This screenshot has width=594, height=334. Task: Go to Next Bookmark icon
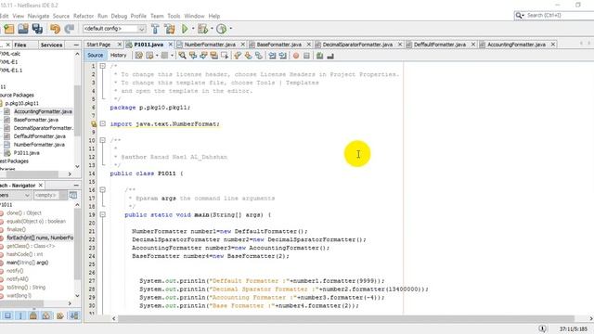(x=248, y=56)
